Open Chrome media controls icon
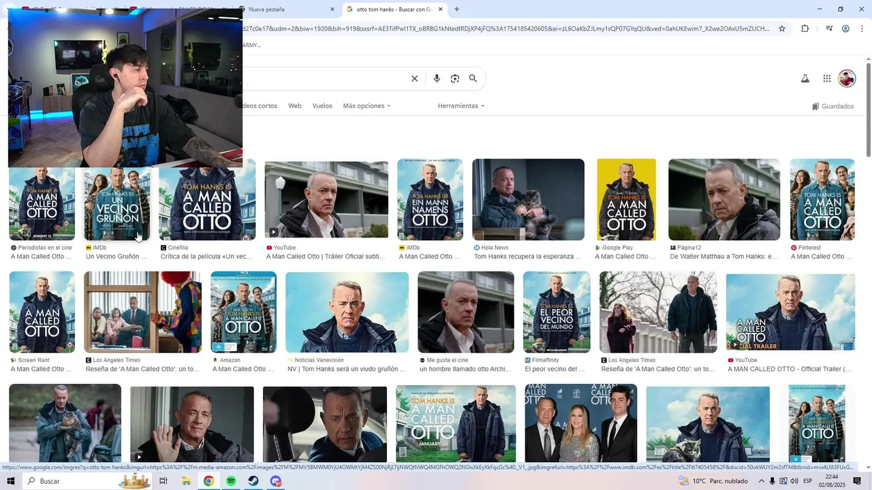 coord(829,29)
